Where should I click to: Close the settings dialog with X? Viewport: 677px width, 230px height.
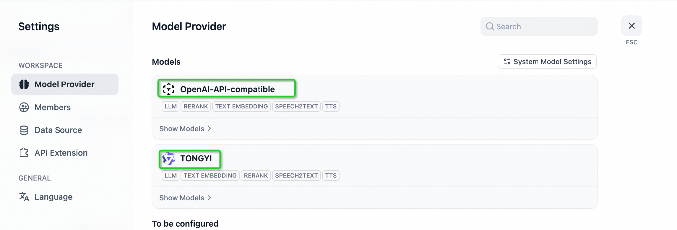coord(631,26)
